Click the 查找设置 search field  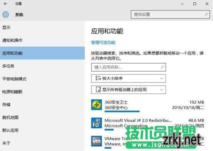(x=170, y=14)
